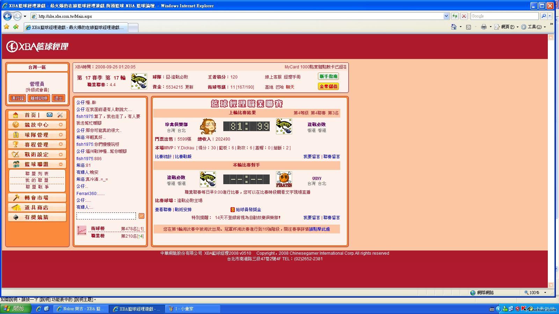This screenshot has height=314, width=559.
Task: Click the monkey logo of 珍禽俱樂部
Action: coord(208,126)
